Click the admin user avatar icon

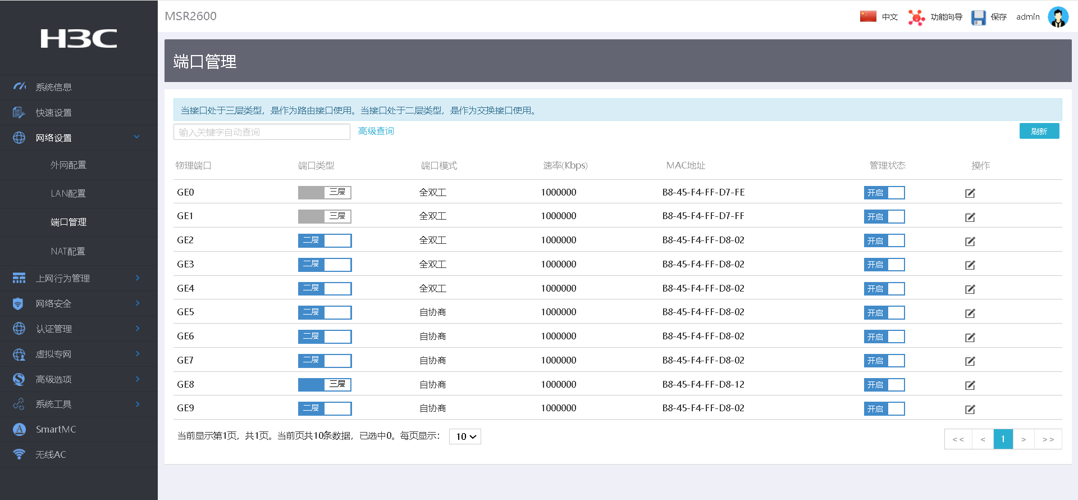pyautogui.click(x=1058, y=17)
